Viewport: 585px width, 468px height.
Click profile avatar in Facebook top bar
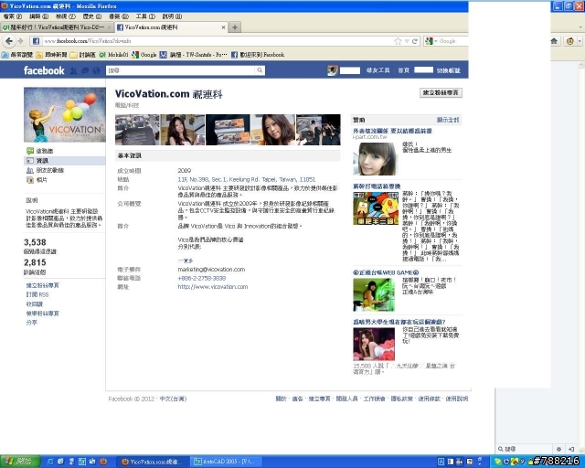pos(333,70)
